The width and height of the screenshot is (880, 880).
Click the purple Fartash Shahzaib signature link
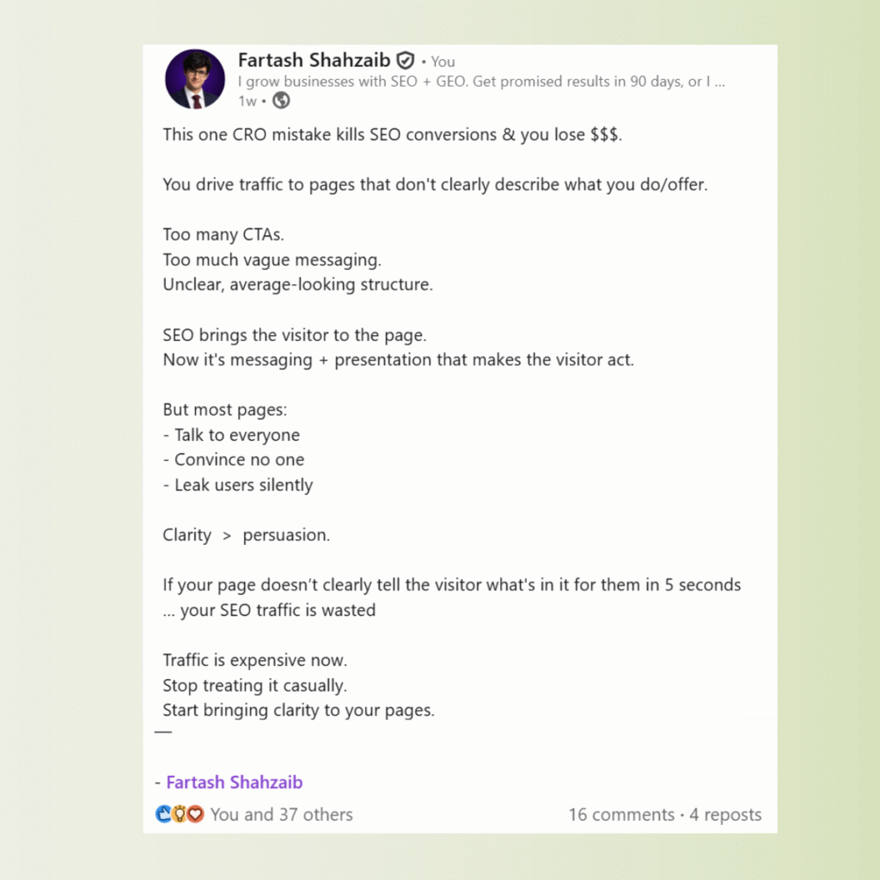pyautogui.click(x=234, y=782)
